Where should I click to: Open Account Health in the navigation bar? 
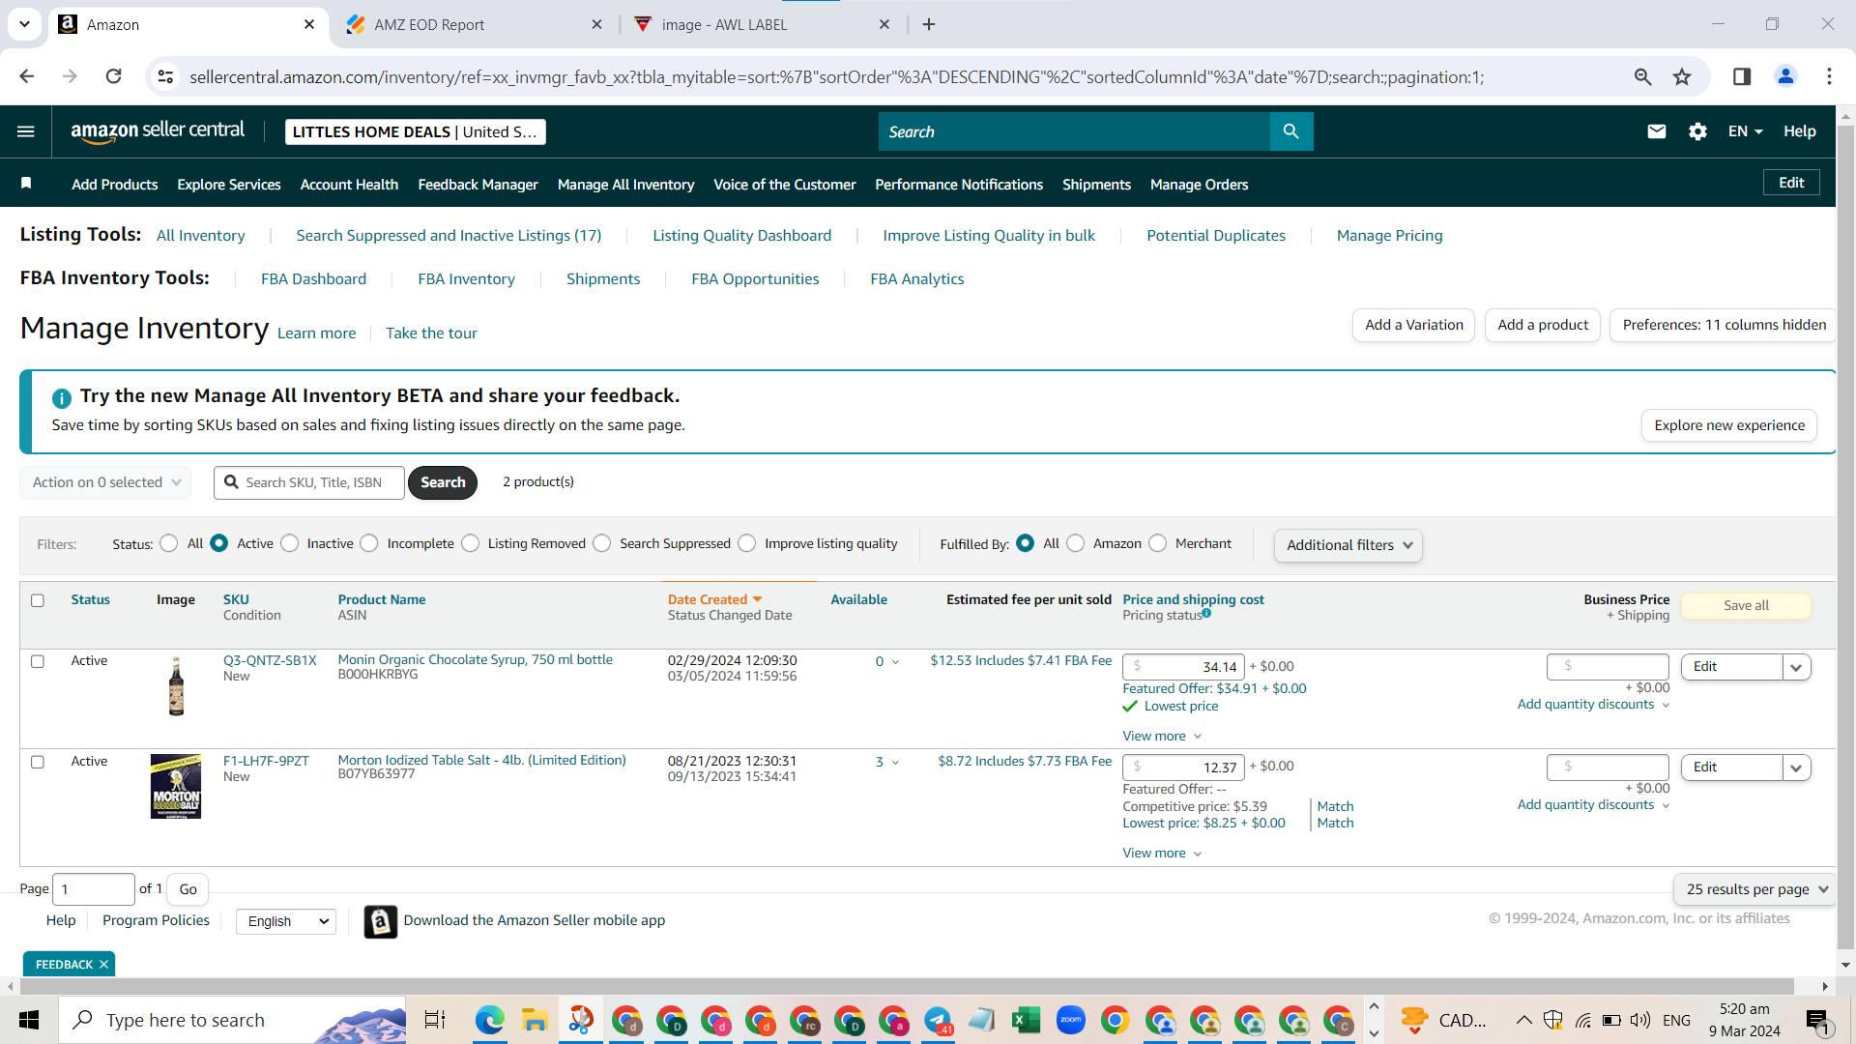coord(349,185)
